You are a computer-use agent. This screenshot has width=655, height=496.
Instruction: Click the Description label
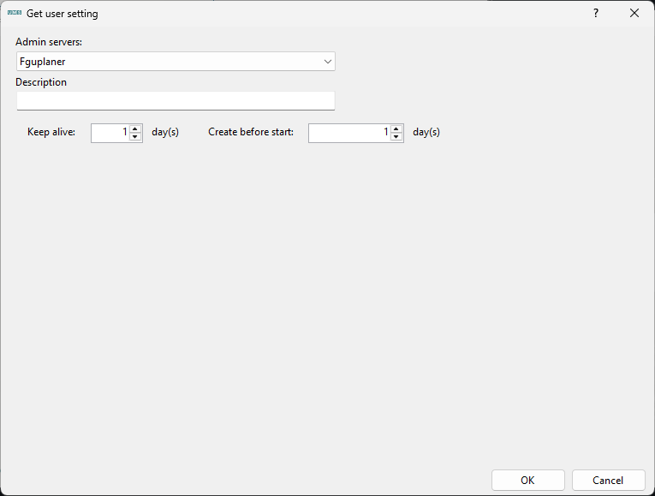click(41, 82)
